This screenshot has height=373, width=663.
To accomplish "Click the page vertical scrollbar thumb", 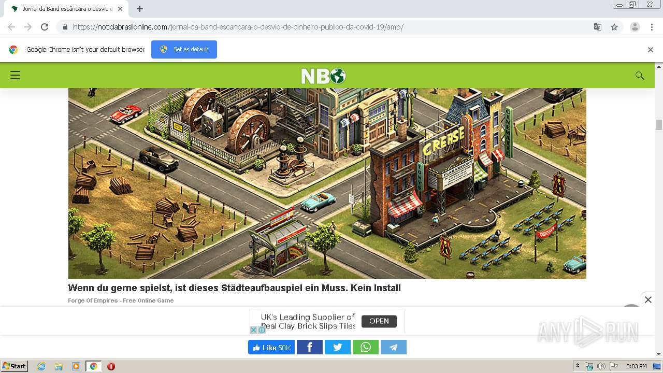I will [659, 125].
